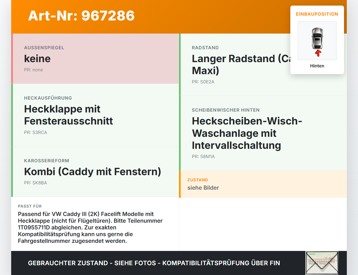This screenshot has height=275, width=358.
Task: Click the Hinten caption under the car
Action: [317, 66]
